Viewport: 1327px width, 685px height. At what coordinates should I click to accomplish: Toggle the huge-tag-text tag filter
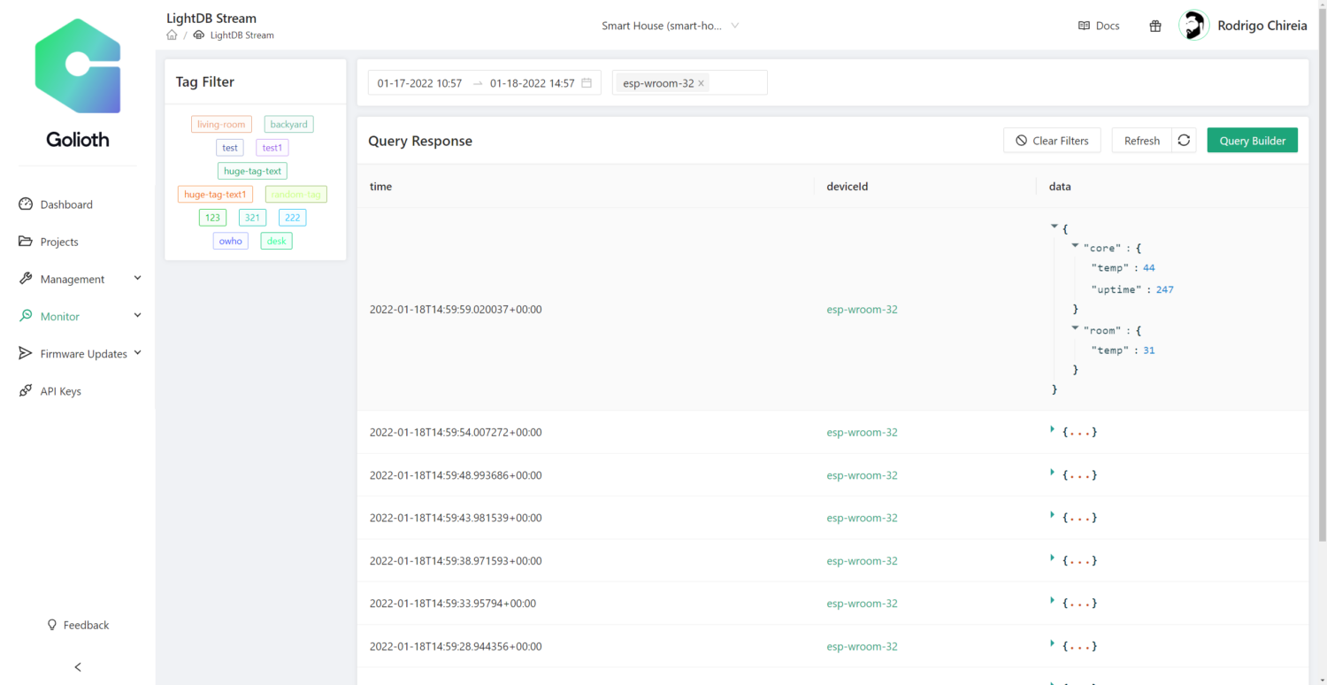point(252,170)
